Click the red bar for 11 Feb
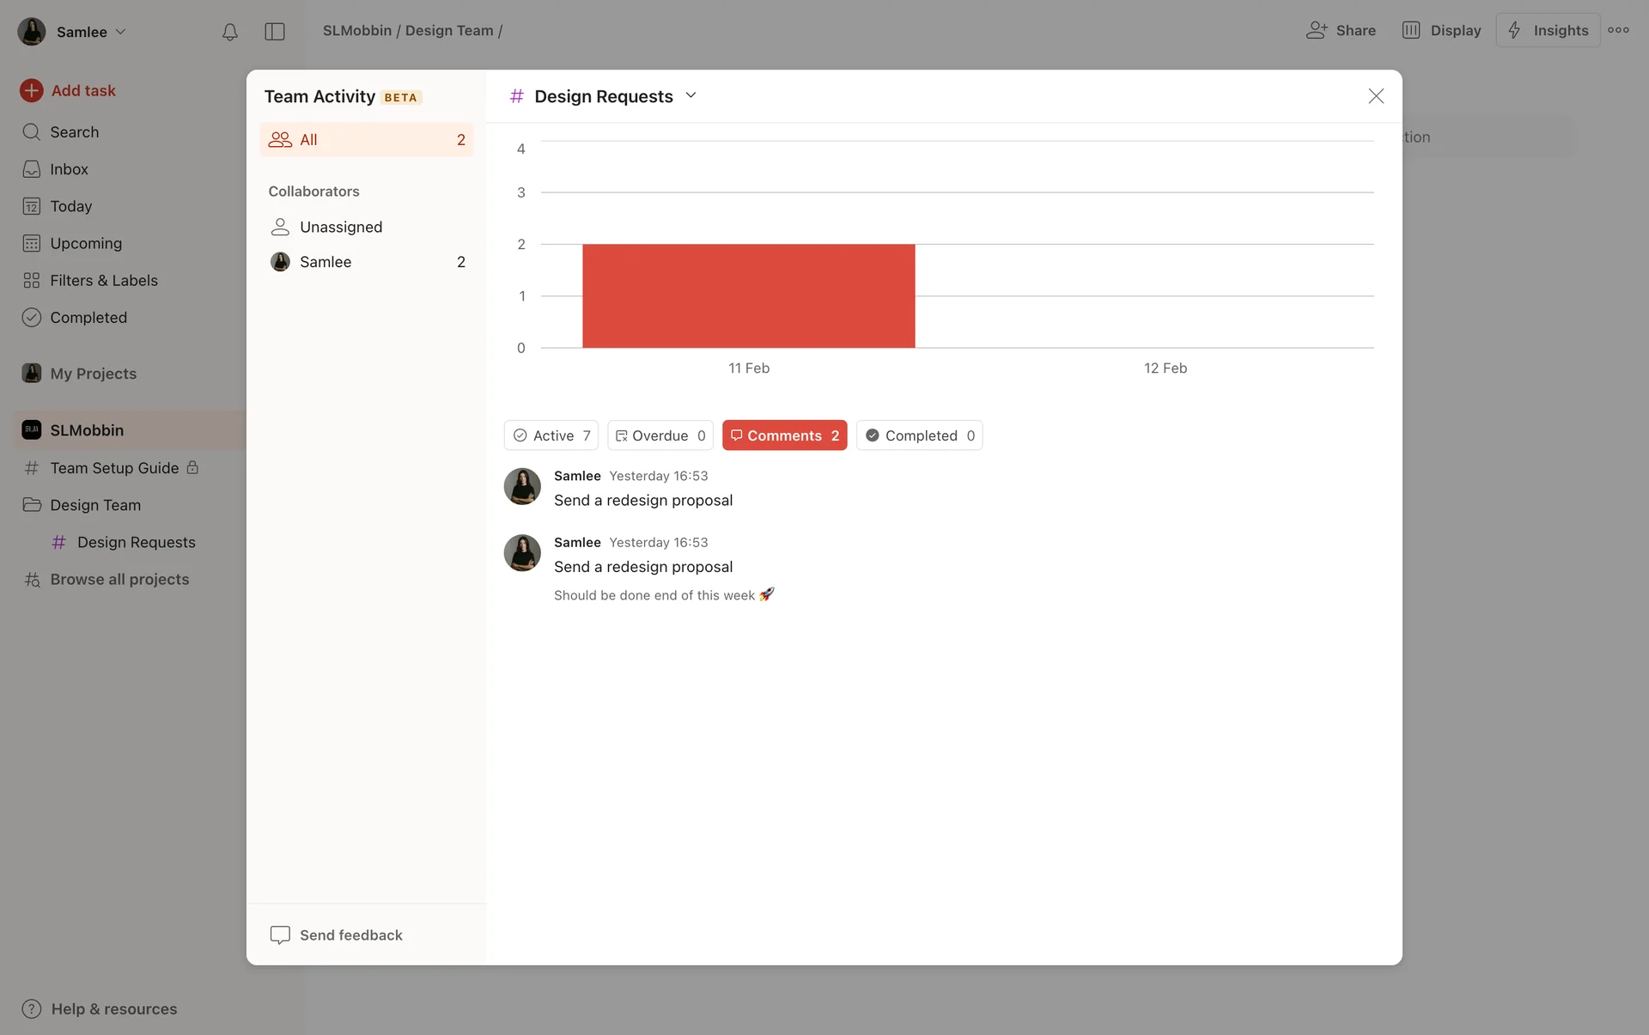This screenshot has height=1035, width=1649. (x=748, y=295)
